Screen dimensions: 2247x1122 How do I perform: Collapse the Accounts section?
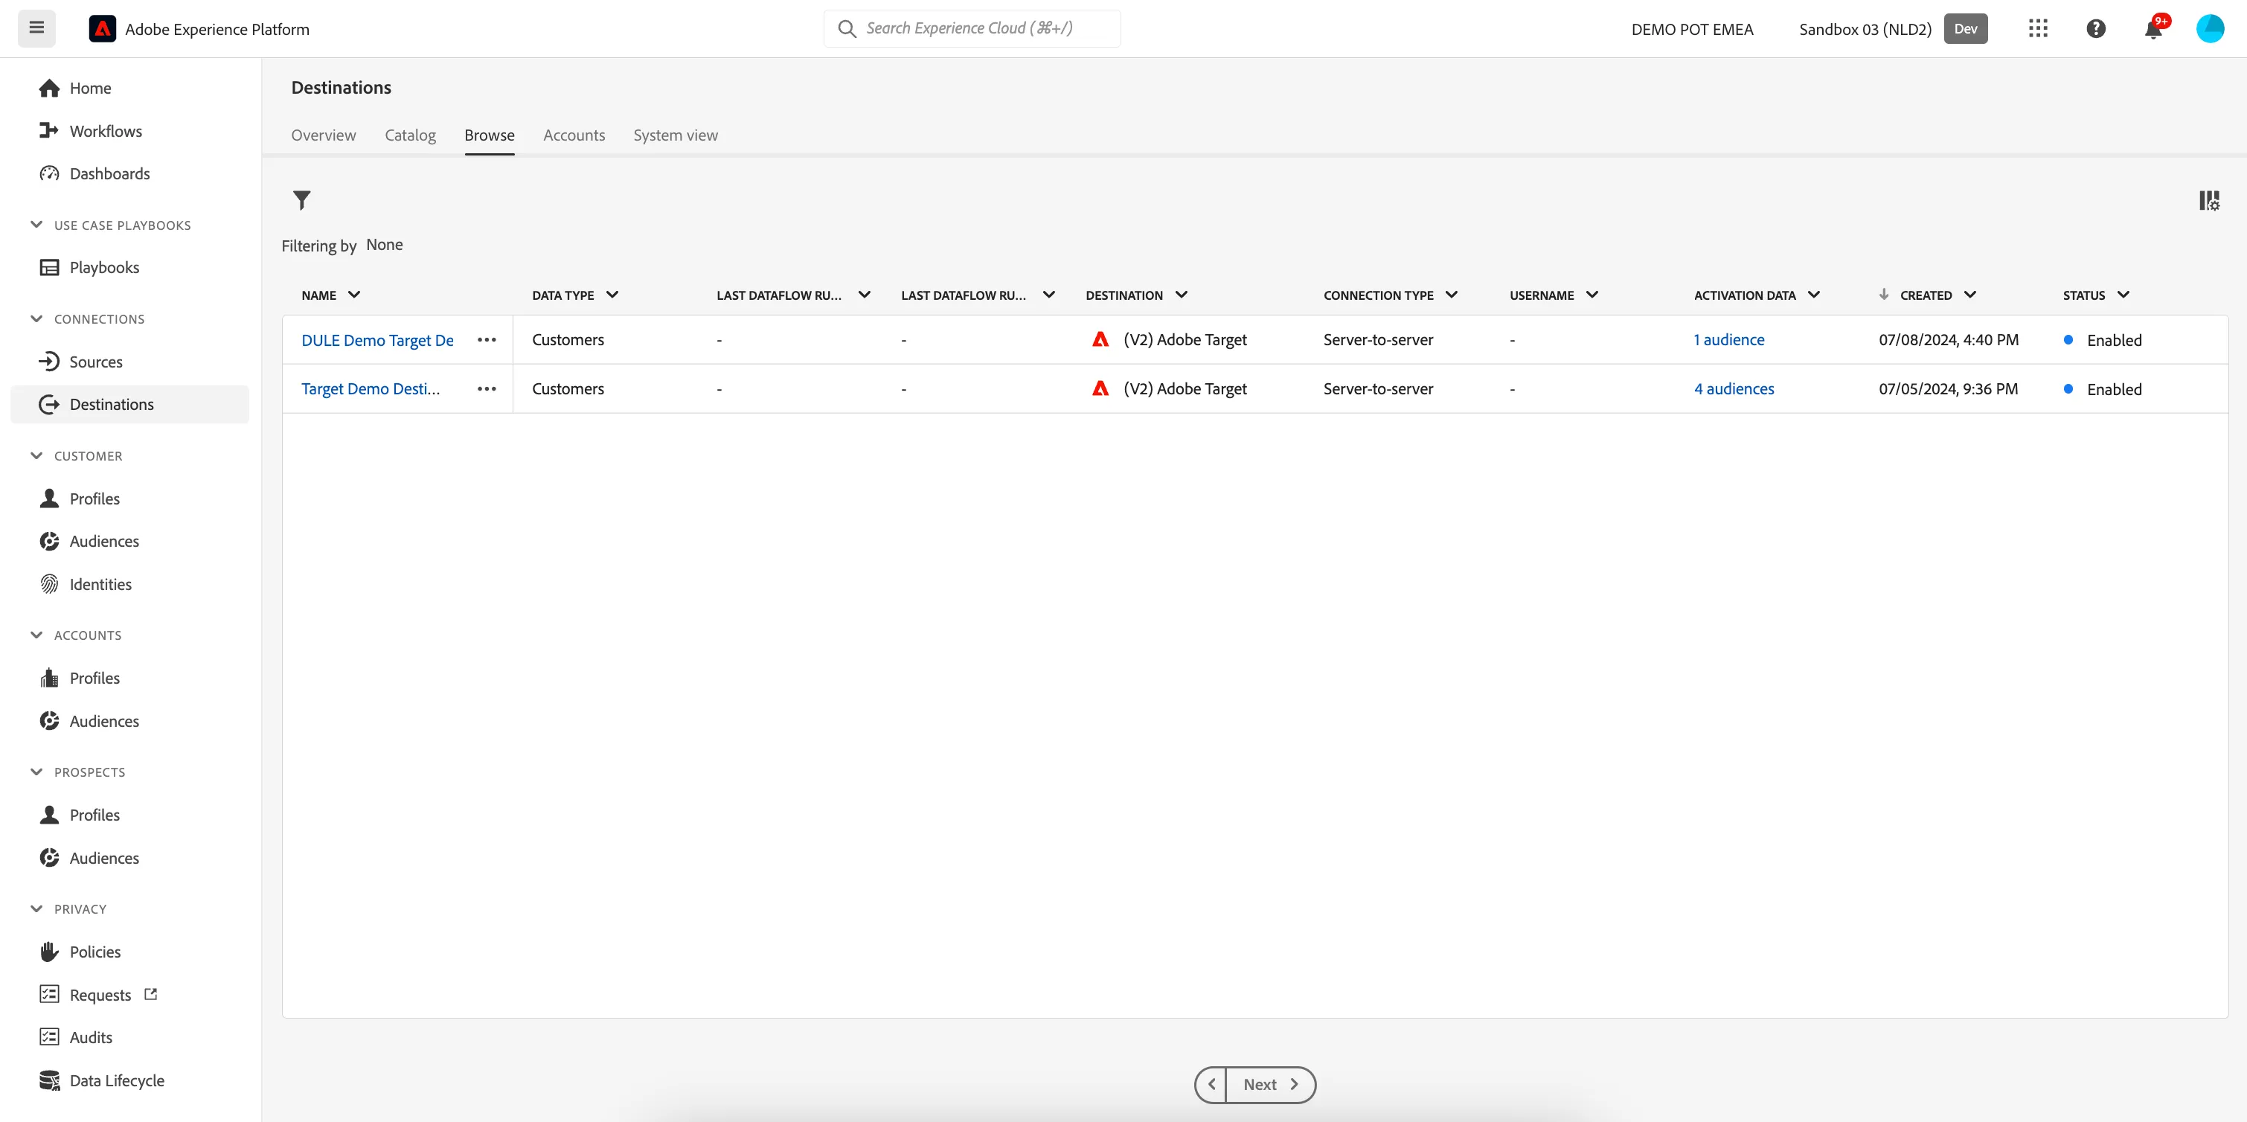pos(36,635)
